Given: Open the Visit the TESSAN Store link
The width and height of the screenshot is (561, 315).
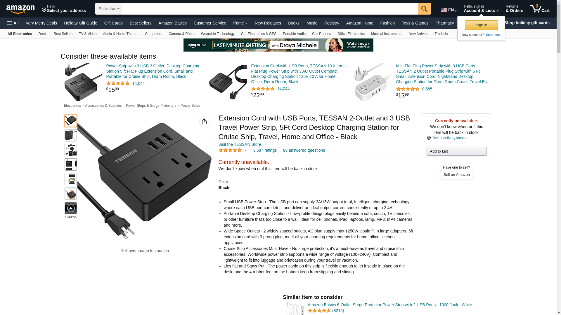Looking at the screenshot, I should pos(240,144).
